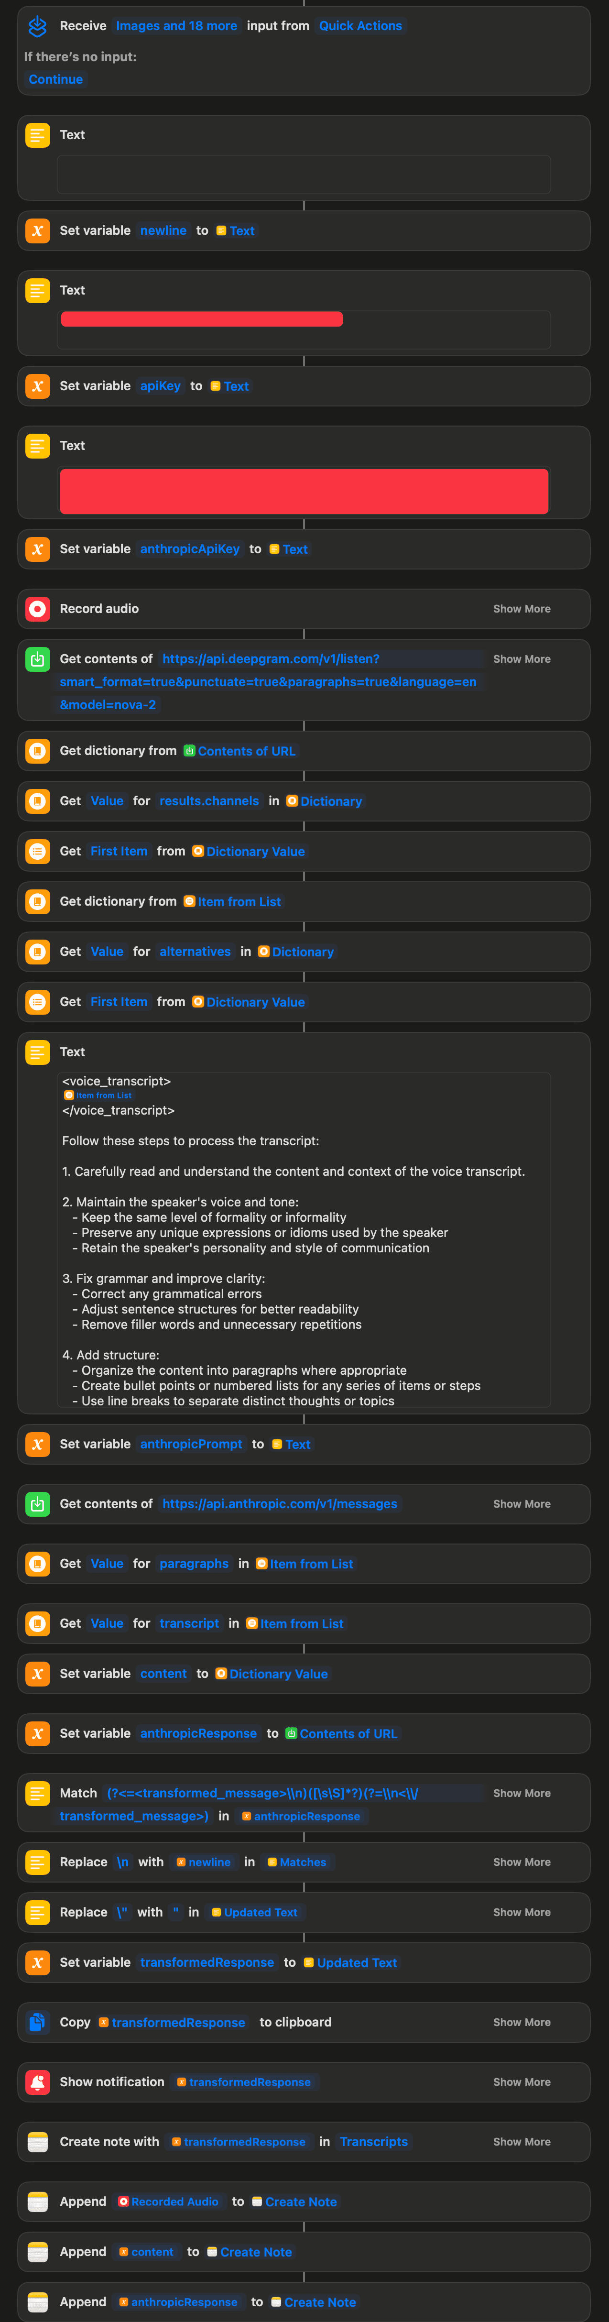Click the Create note action icon

[x=37, y=2142]
